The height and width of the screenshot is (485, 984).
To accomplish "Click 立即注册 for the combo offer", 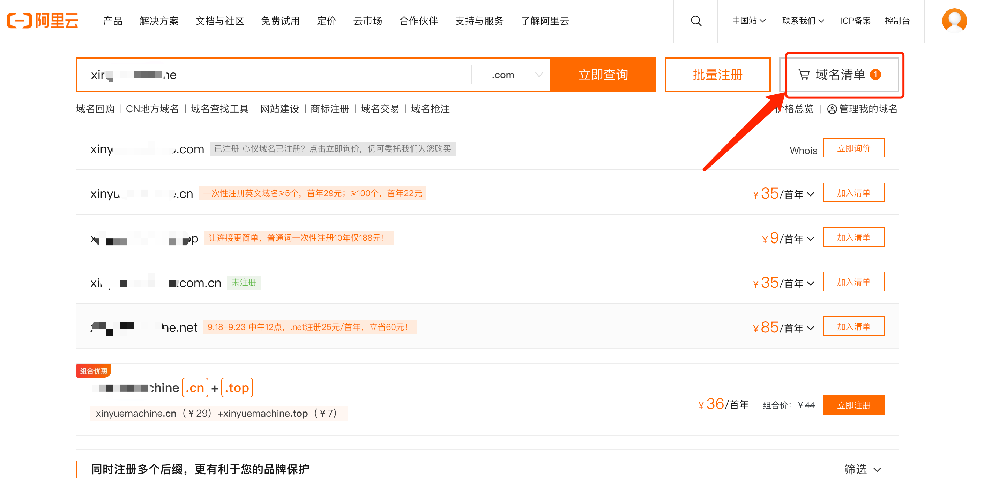I will (853, 405).
